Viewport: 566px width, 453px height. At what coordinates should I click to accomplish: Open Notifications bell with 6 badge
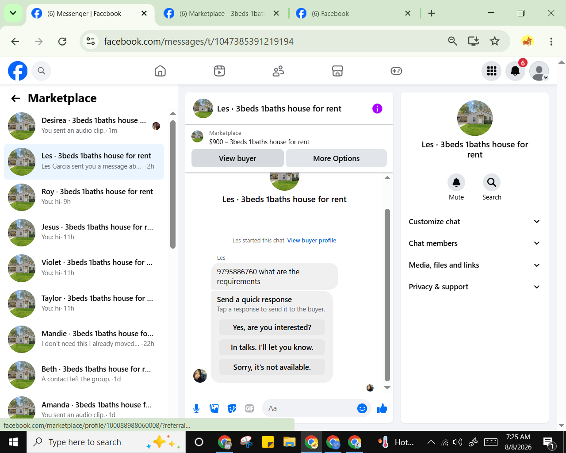point(515,71)
